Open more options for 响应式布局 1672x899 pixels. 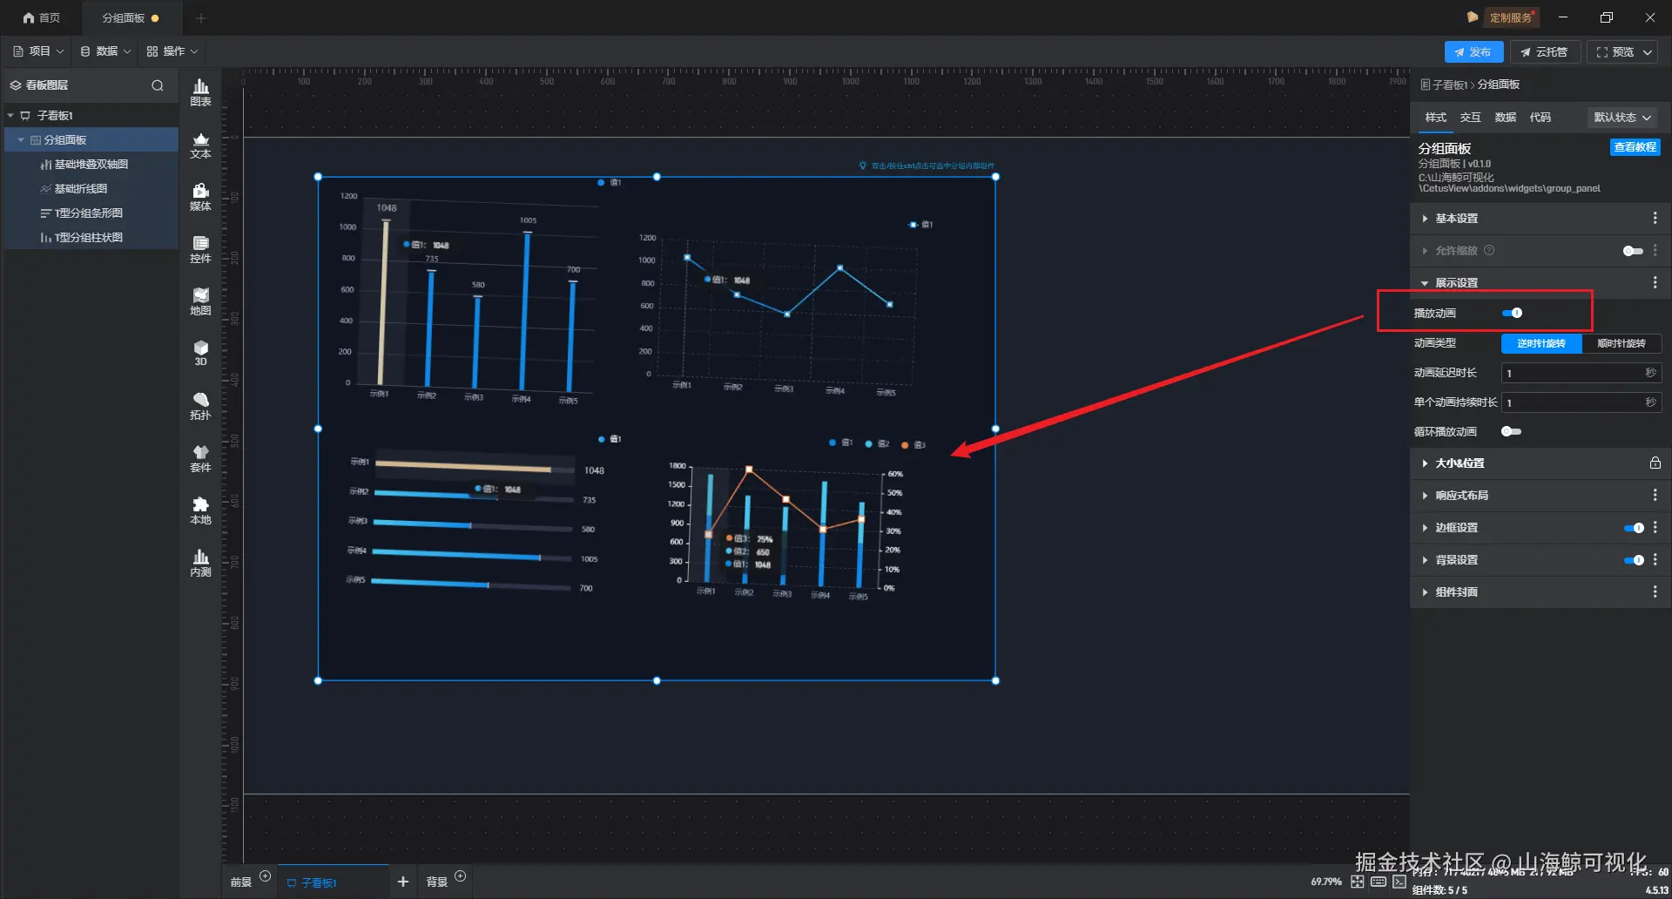pyautogui.click(x=1655, y=496)
